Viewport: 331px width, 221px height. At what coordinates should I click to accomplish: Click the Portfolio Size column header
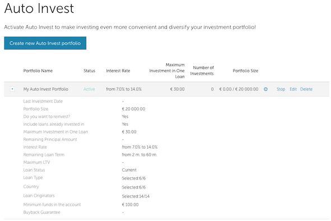[245, 71]
